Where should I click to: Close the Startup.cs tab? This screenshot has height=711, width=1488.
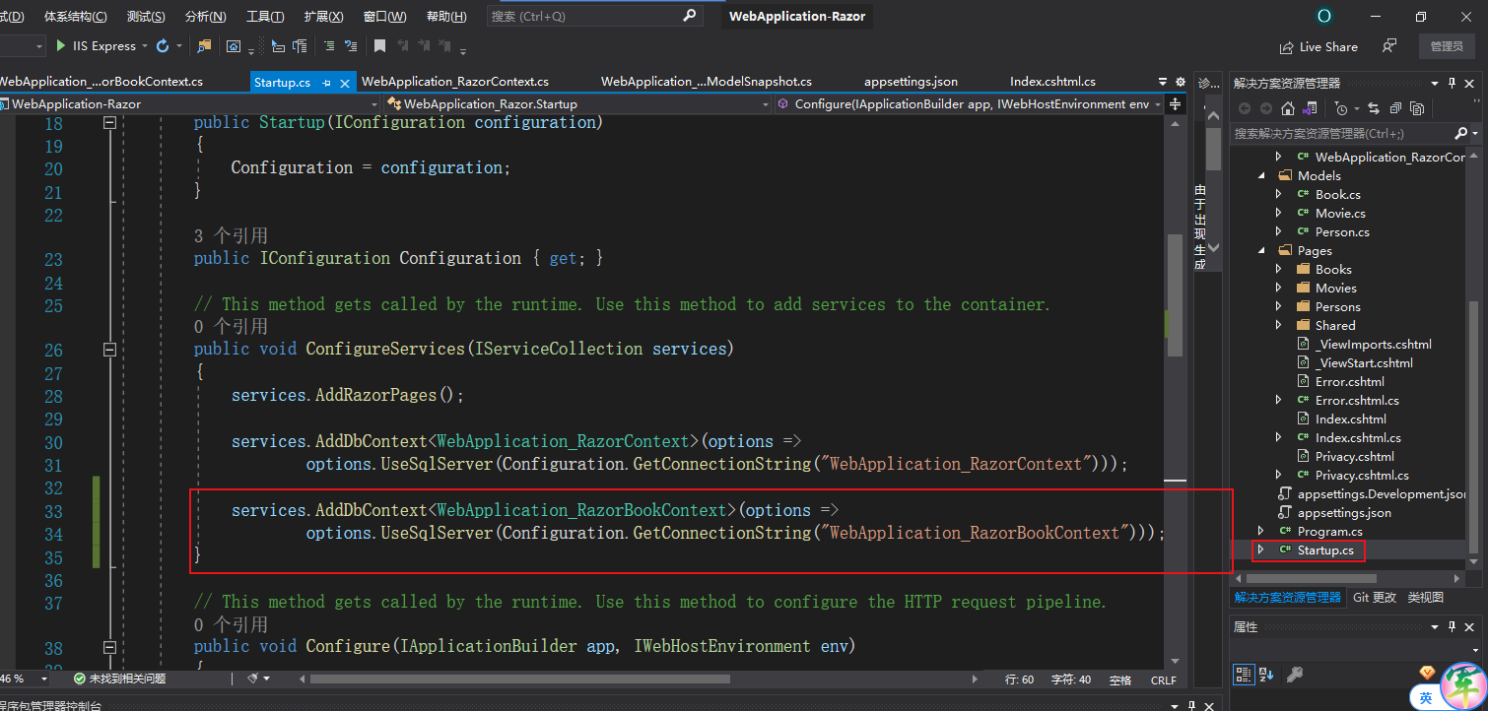pyautogui.click(x=344, y=83)
